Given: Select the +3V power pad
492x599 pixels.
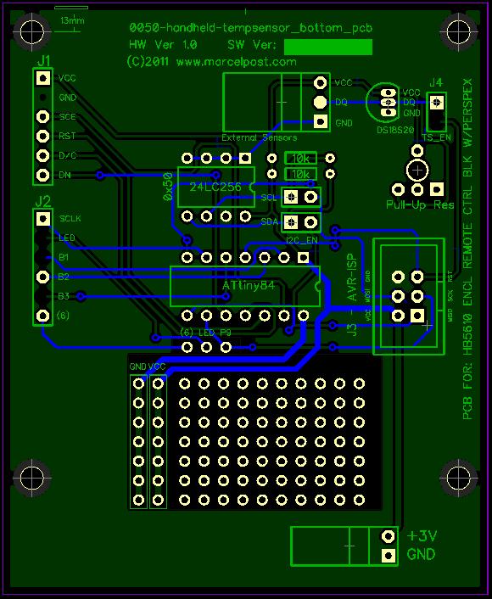Looking at the screenshot, I should pyautogui.click(x=389, y=535).
